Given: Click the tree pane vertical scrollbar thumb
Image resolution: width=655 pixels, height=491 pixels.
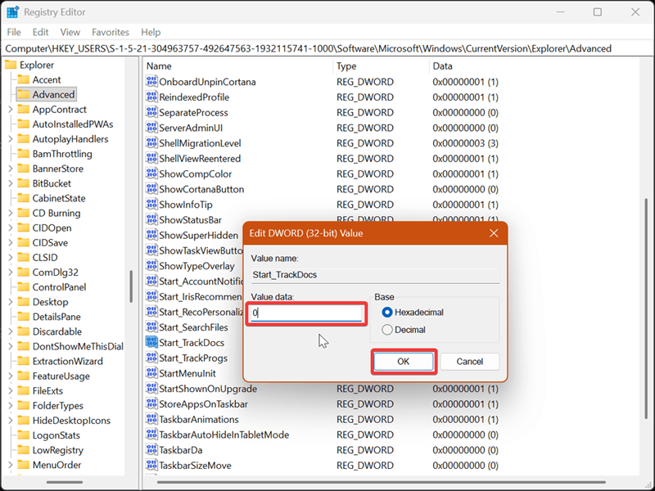Looking at the screenshot, I should click(x=131, y=286).
